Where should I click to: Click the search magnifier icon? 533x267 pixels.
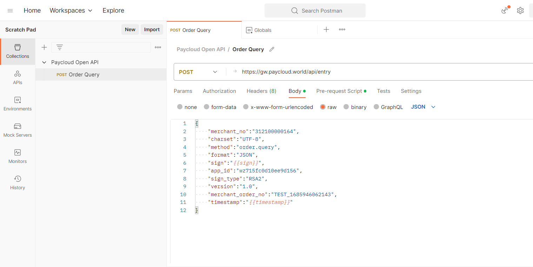pos(295,11)
